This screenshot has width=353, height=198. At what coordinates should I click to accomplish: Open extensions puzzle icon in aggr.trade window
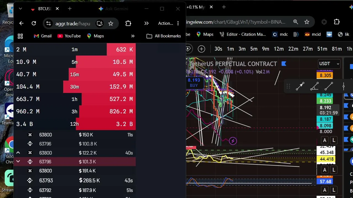[128, 23]
